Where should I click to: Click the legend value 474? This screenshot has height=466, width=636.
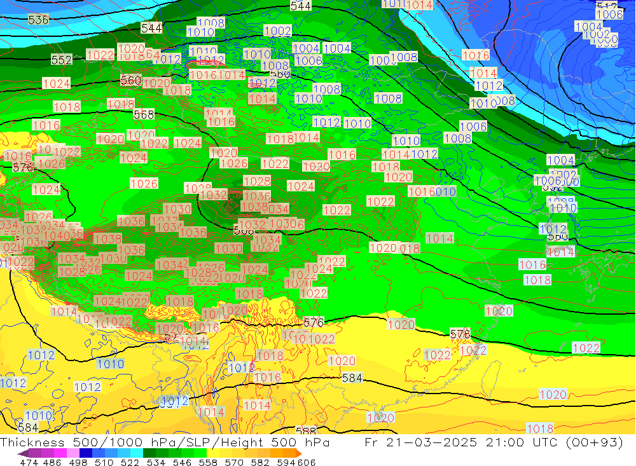[x=29, y=462]
